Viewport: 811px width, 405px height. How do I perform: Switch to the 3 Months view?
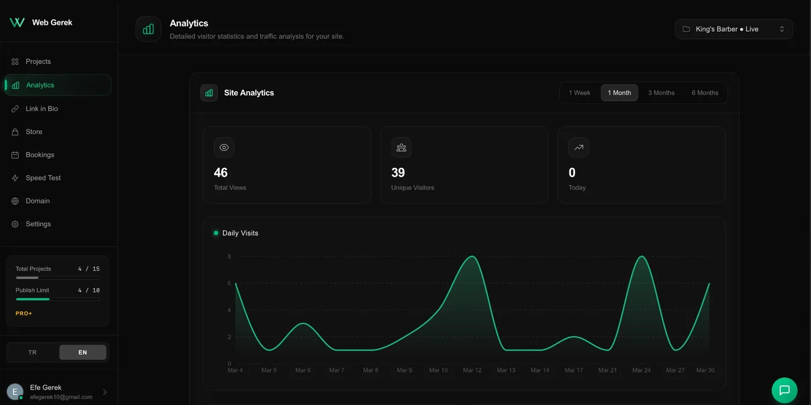point(661,93)
